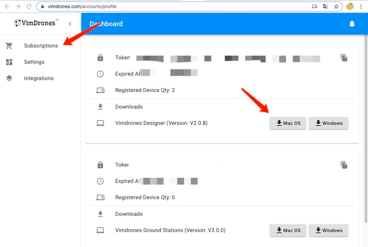Click 'Vimdrones Ground Stations (Version: V3.0.0)' text
The image size is (368, 247).
tap(170, 230)
